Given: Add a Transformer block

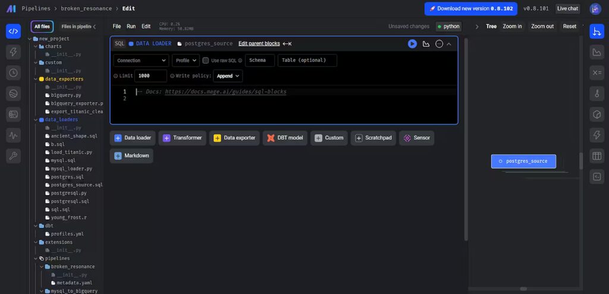Looking at the screenshot, I should [182, 138].
